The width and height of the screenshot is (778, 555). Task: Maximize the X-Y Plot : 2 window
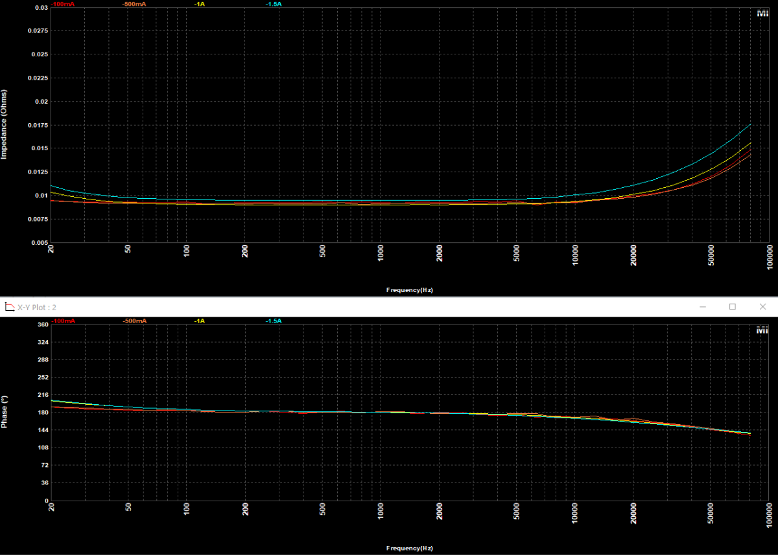[733, 306]
